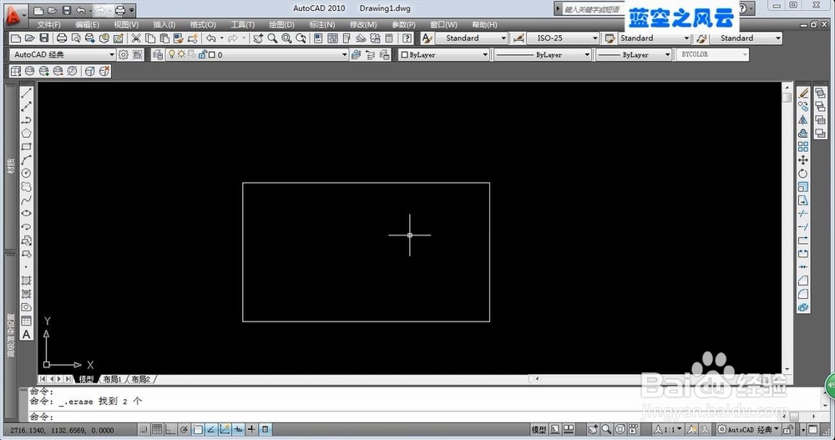835x440 pixels.
Task: Open the 绘图(D) menu
Action: pyautogui.click(x=281, y=24)
